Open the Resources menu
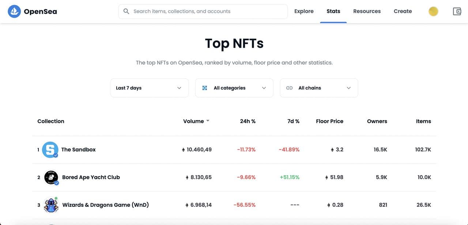 pyautogui.click(x=367, y=11)
